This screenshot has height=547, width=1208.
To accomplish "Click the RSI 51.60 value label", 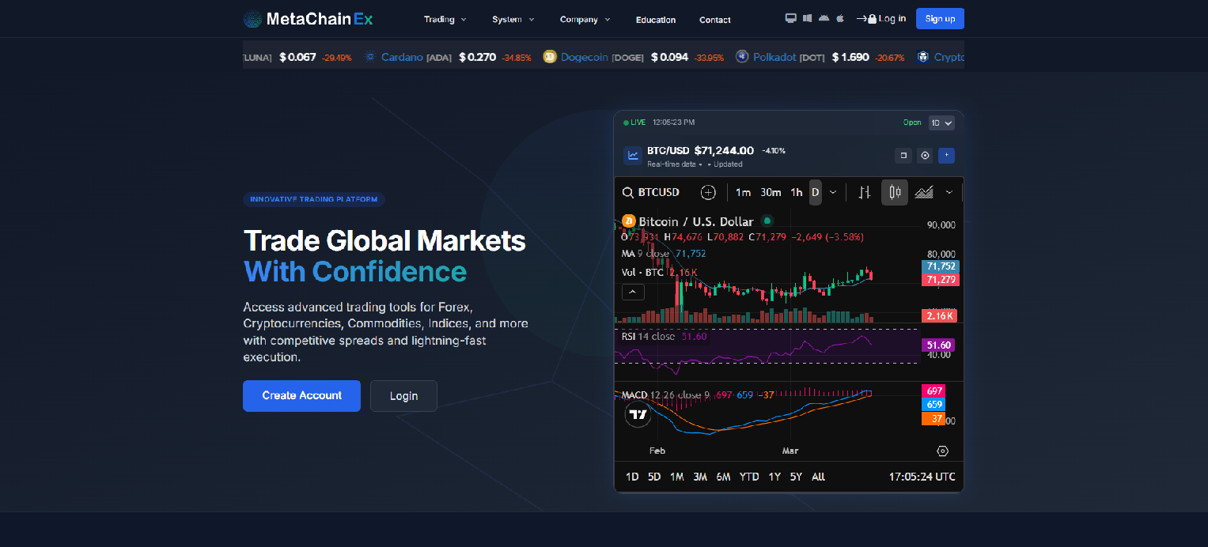I will pos(938,345).
